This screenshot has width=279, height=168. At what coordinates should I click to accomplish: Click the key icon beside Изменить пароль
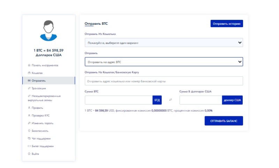[x=29, y=123]
